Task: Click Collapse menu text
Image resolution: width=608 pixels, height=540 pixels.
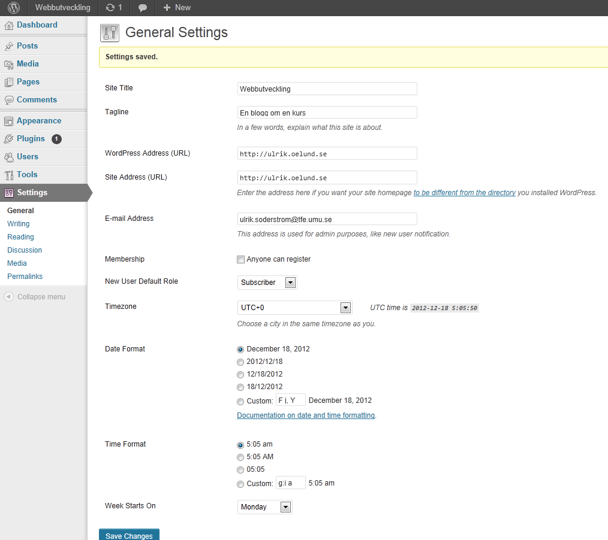Action: coord(41,297)
